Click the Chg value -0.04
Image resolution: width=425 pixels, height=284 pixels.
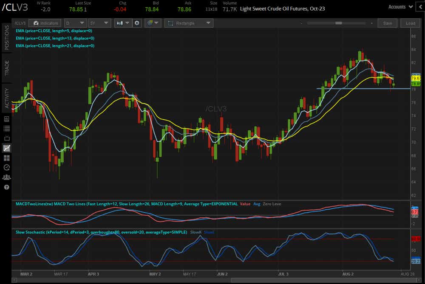click(x=120, y=9)
